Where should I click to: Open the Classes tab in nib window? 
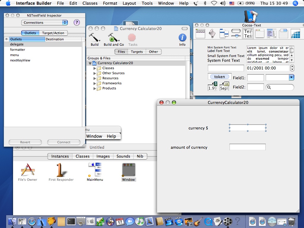click(x=83, y=156)
